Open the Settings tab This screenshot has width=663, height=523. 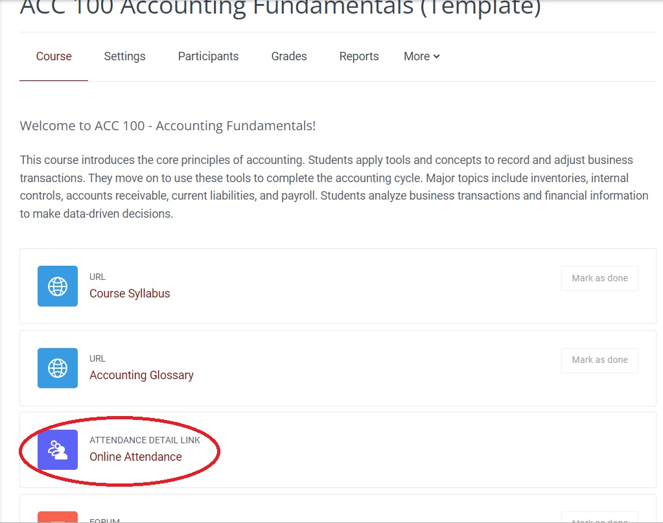coord(124,56)
